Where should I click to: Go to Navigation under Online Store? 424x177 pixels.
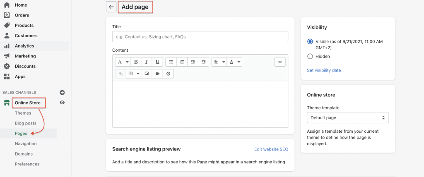pos(26,144)
